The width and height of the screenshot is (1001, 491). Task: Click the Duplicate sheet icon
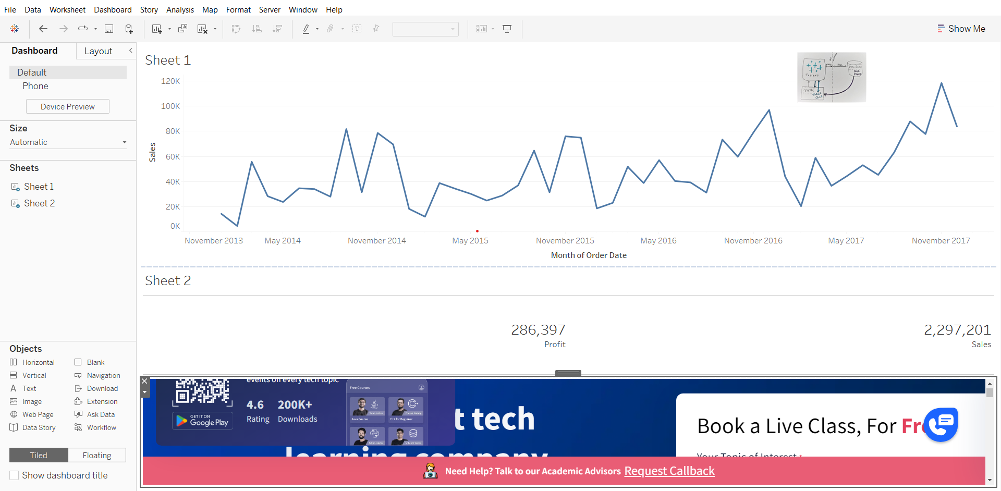[x=182, y=29]
